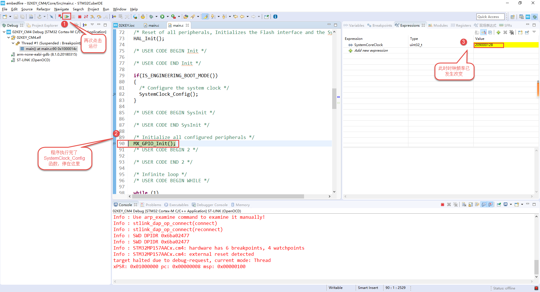This screenshot has height=292, width=540.
Task: Select ST-LINK (OpenOCD) tree item
Action: click(30, 60)
